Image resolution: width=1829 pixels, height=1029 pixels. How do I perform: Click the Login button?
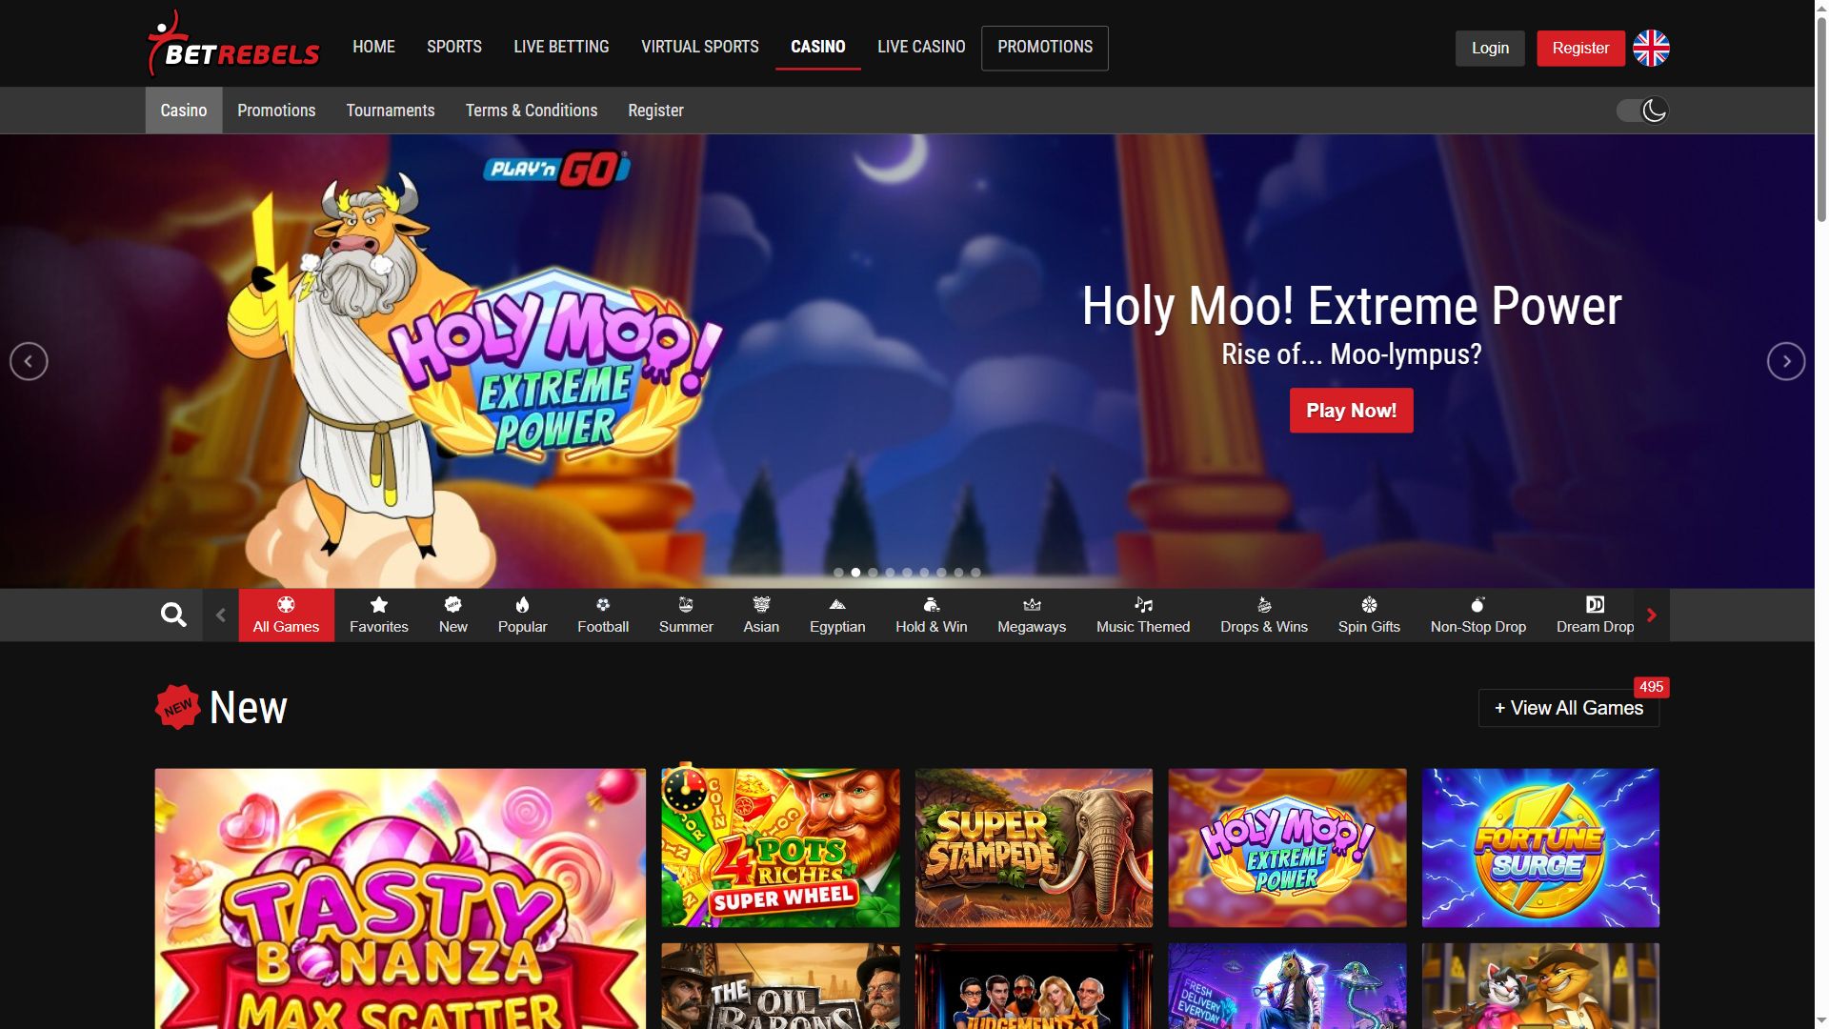(x=1490, y=48)
